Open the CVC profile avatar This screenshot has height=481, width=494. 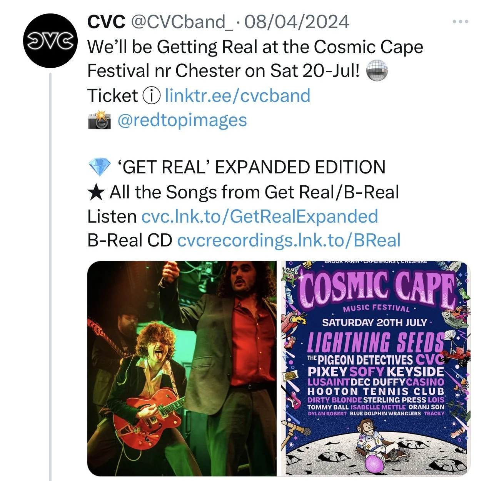50,41
